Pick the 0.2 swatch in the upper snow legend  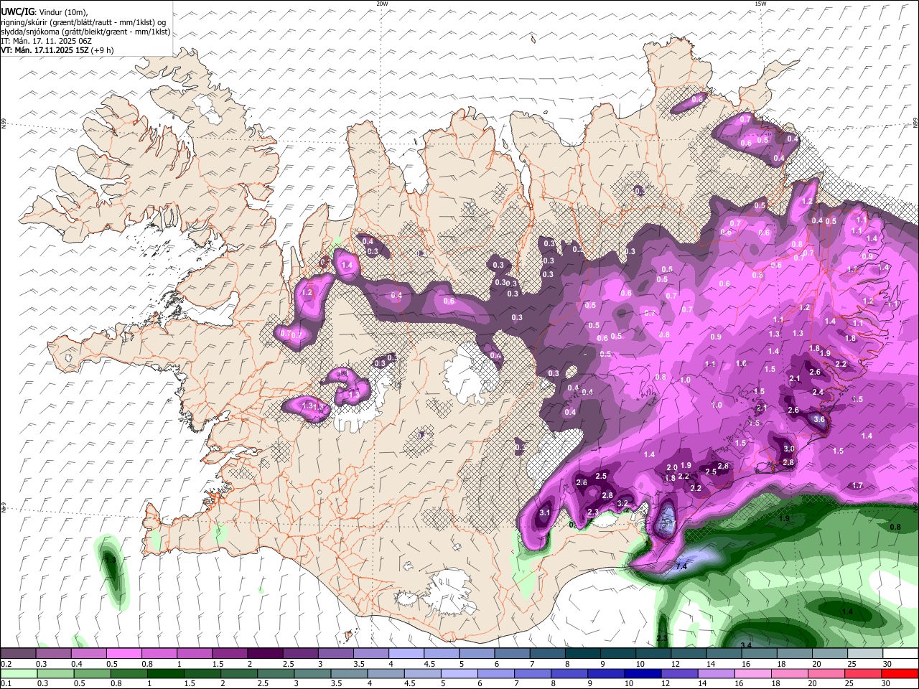pyautogui.click(x=19, y=654)
